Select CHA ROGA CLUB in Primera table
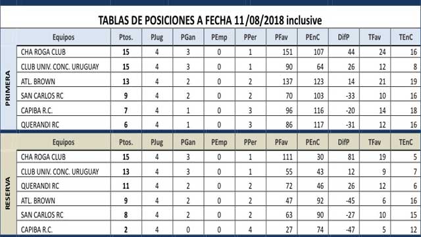Screen dimensions: 421x237 (x=43, y=52)
